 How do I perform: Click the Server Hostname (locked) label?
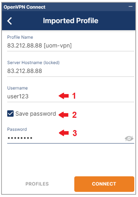click(x=33, y=63)
